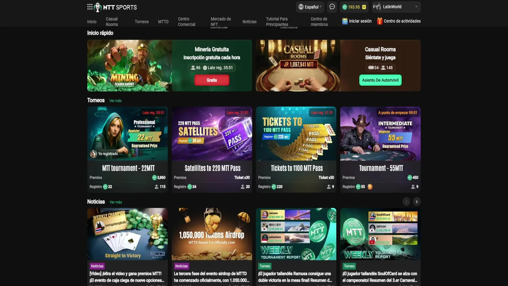Click Ver más beside Torneos

115,101
